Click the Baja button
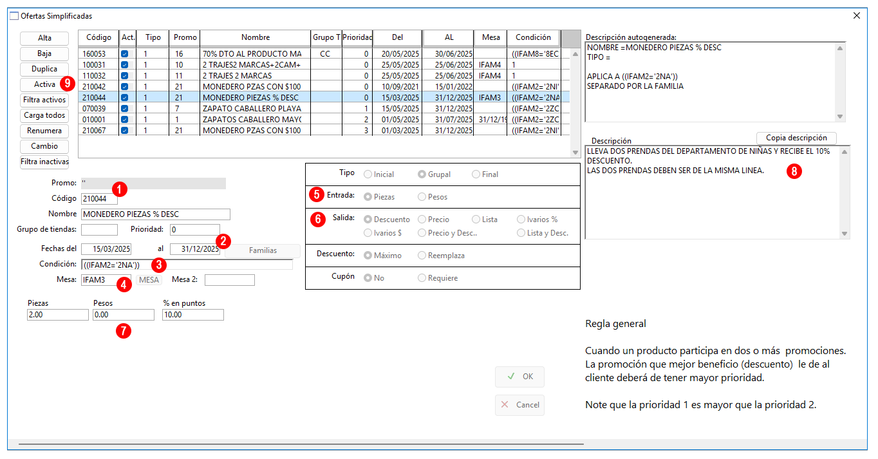Screen dimensions: 878x459 pos(44,53)
